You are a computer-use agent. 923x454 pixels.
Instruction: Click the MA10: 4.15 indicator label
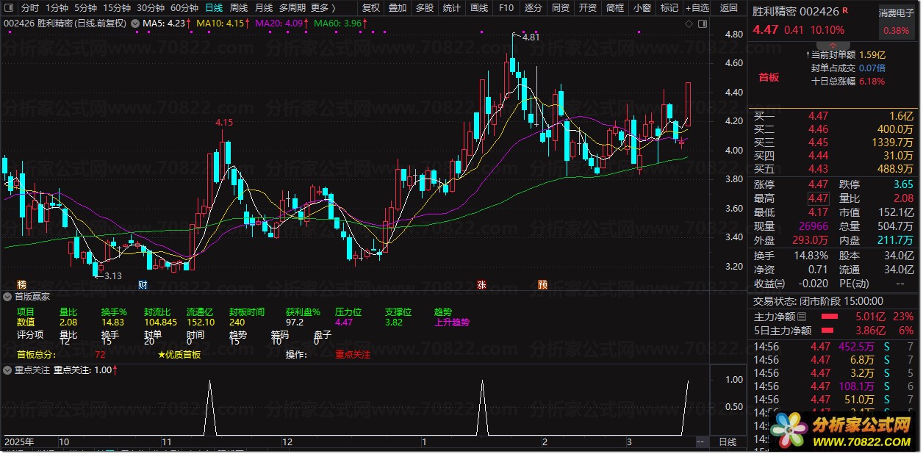(221, 24)
